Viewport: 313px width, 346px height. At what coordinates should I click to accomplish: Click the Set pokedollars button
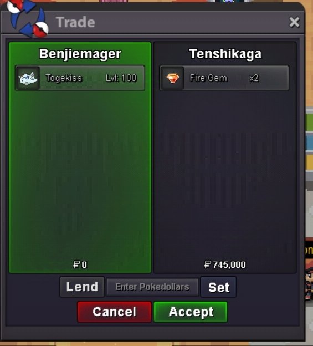218,287
